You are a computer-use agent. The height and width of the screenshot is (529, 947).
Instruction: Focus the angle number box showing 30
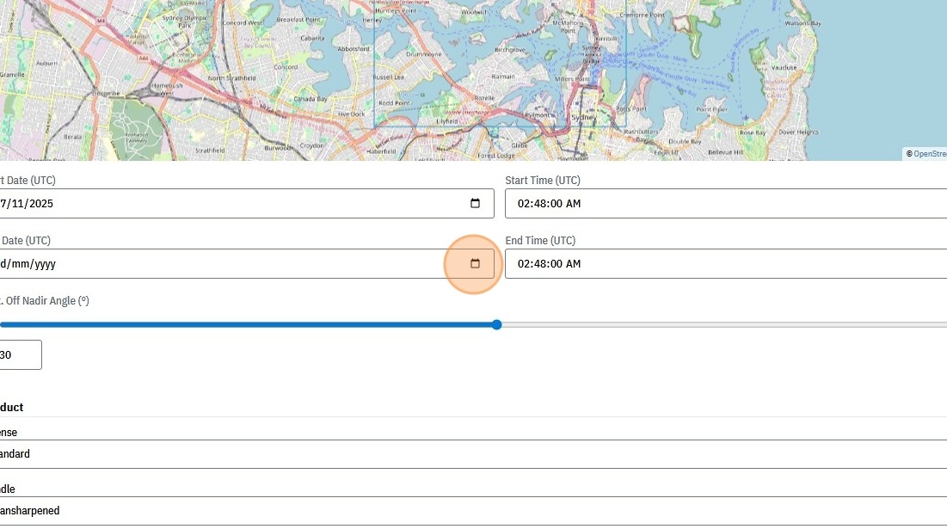coord(19,355)
